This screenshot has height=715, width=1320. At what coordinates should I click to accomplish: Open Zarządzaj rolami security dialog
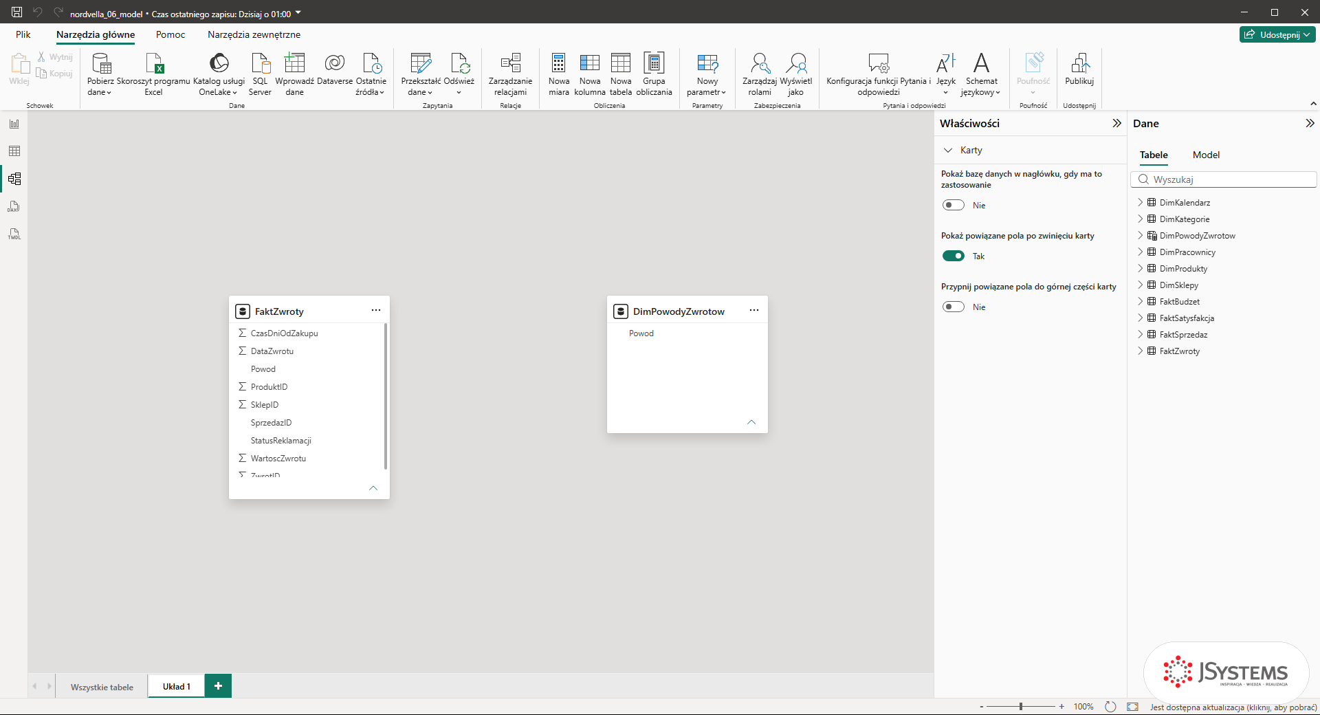pos(760,74)
